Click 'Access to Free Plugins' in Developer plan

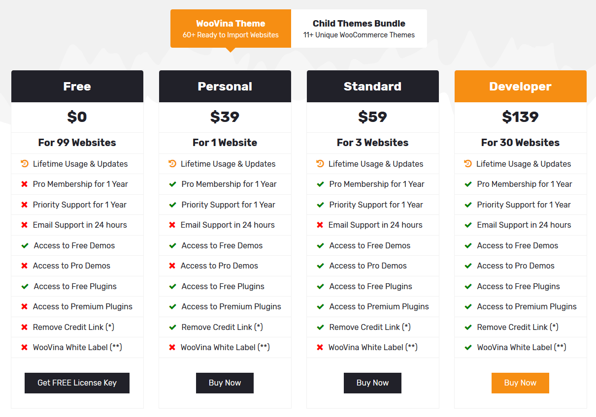pyautogui.click(x=519, y=287)
